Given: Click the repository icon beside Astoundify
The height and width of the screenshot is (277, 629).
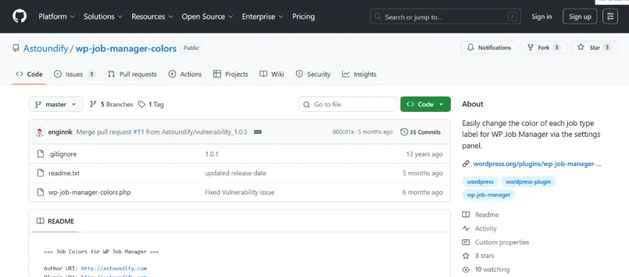Looking at the screenshot, I should pyautogui.click(x=16, y=48).
